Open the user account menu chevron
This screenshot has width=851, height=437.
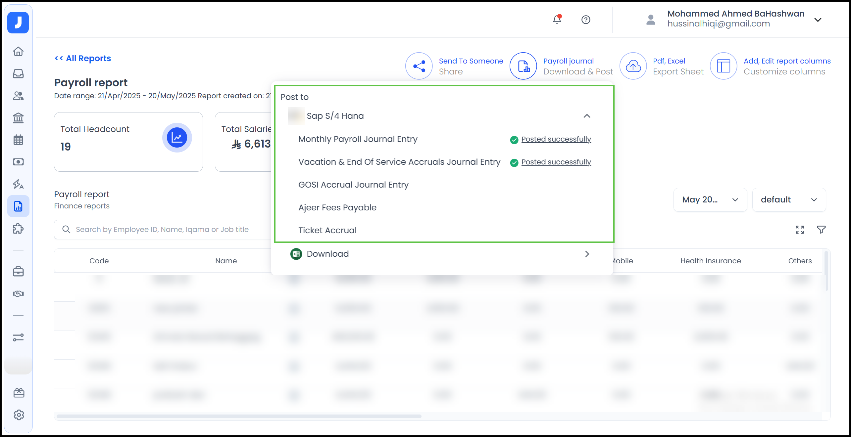click(x=818, y=20)
